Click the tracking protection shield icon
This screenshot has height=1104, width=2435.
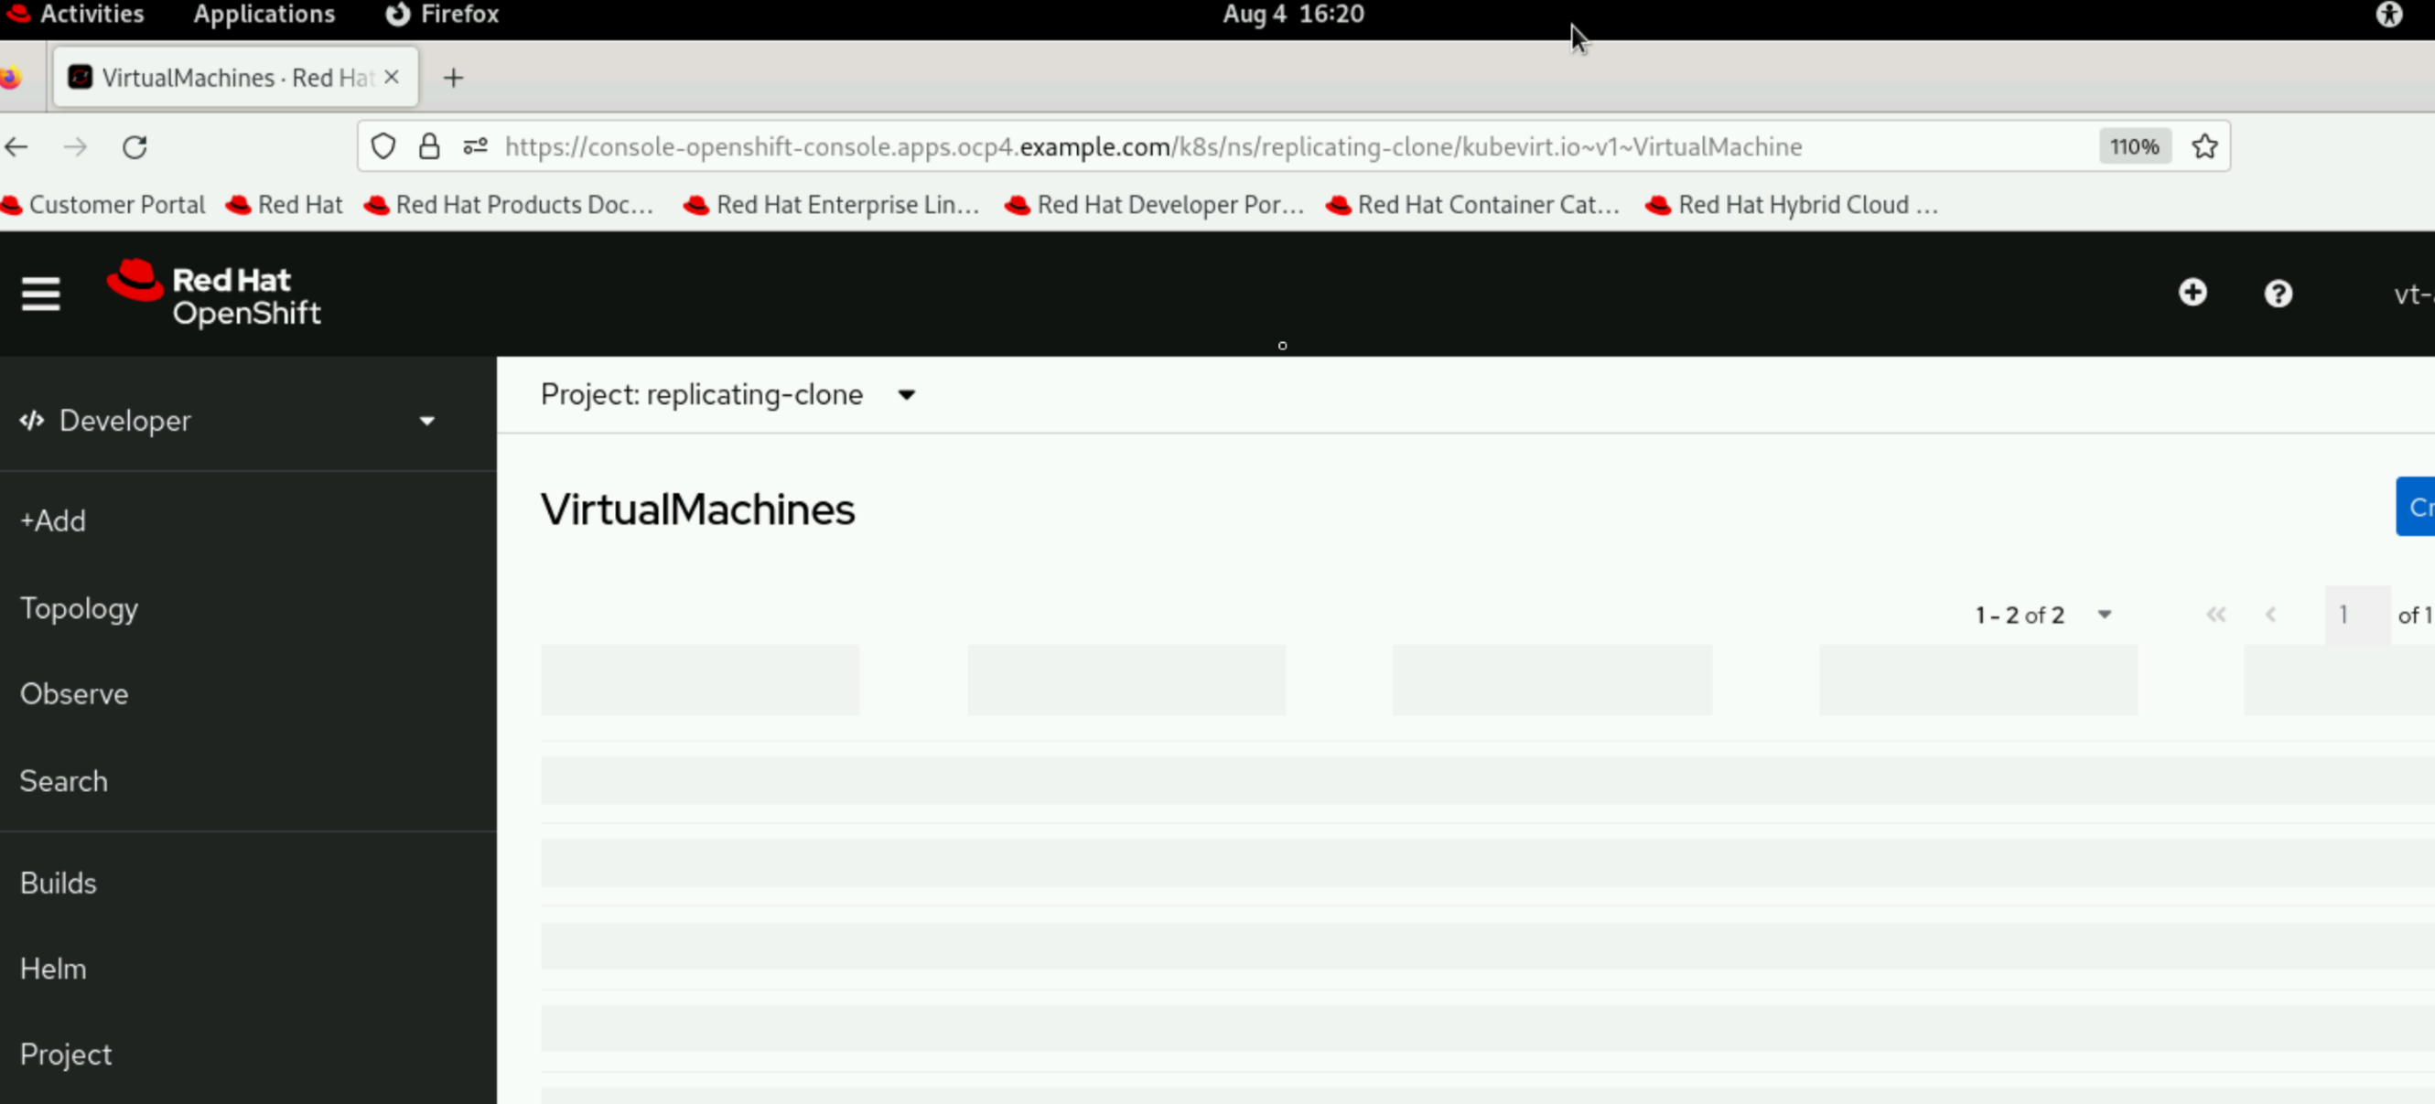pyautogui.click(x=382, y=146)
